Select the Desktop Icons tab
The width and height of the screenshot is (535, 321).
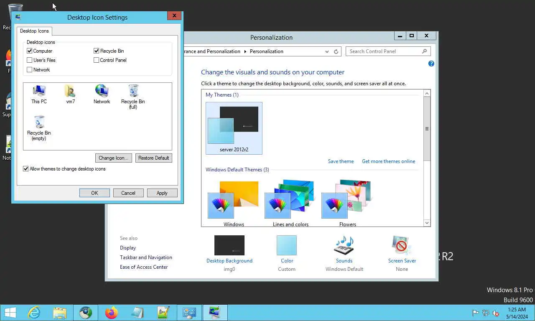coord(34,31)
